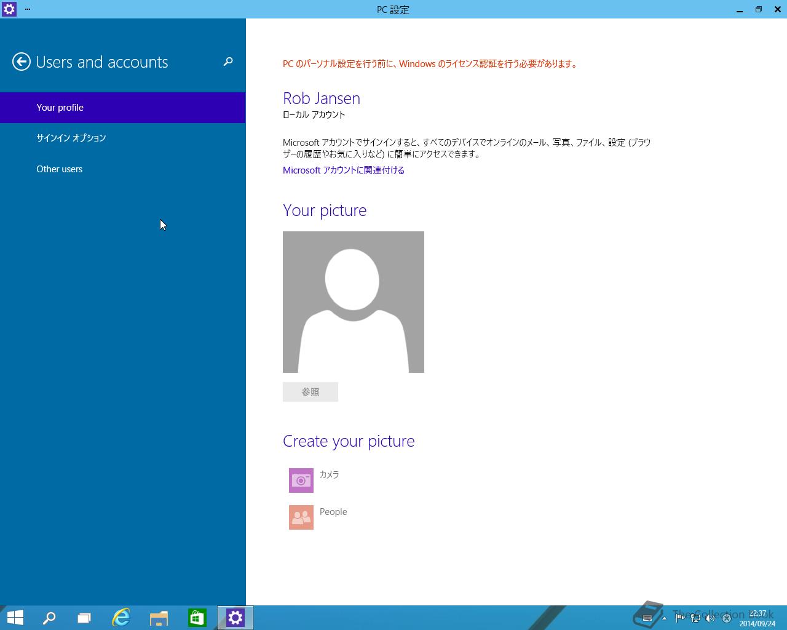Open the Windows Start button

[x=15, y=618]
